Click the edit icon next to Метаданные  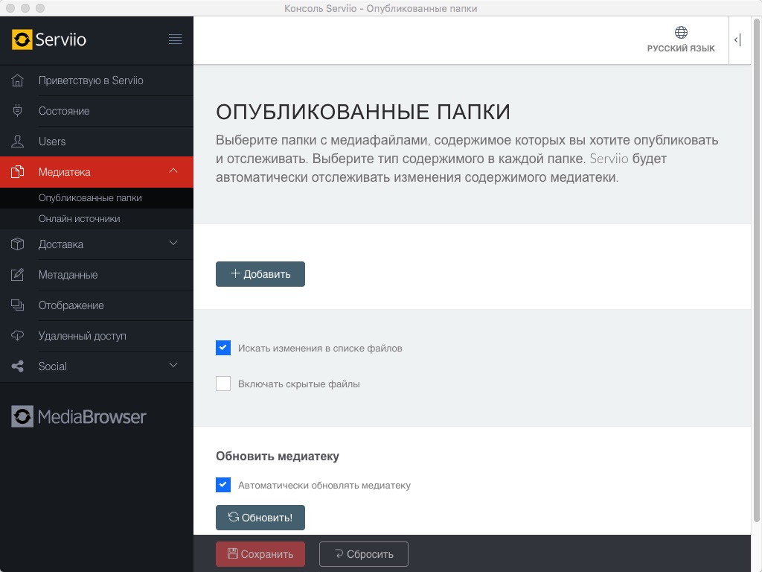click(x=19, y=275)
